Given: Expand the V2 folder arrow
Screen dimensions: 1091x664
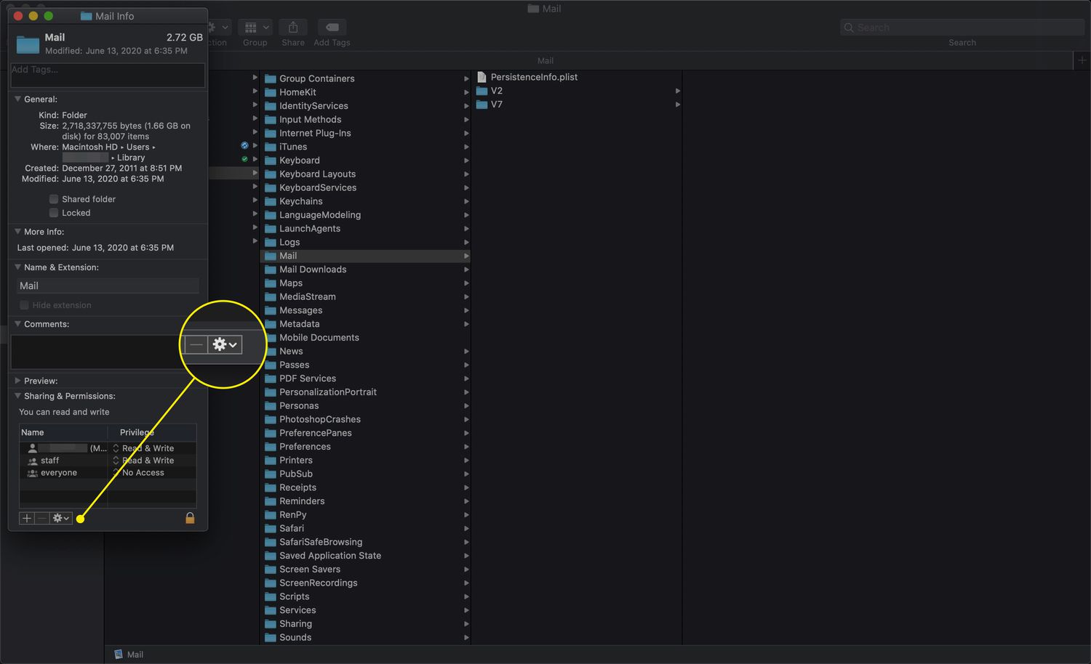Looking at the screenshot, I should (677, 91).
